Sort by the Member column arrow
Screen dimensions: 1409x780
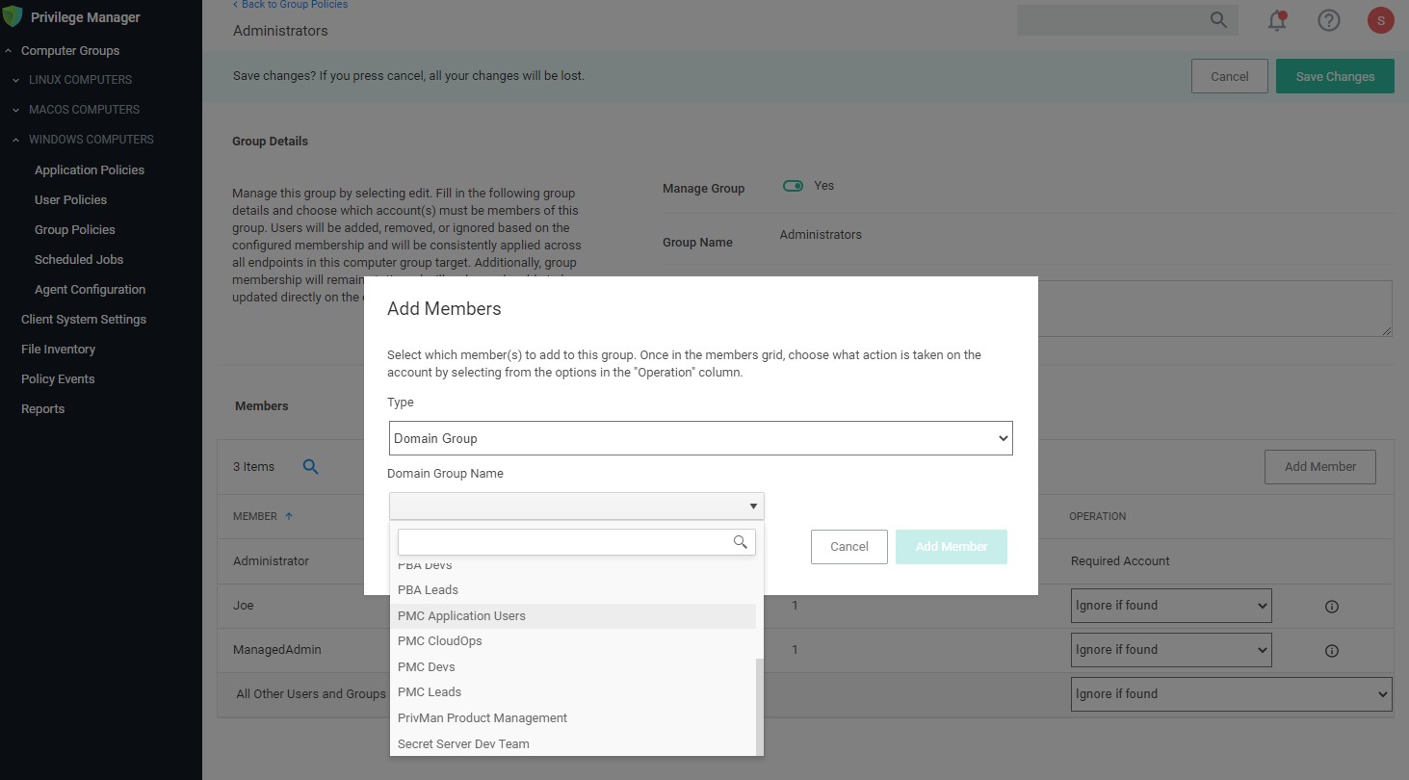tap(289, 516)
